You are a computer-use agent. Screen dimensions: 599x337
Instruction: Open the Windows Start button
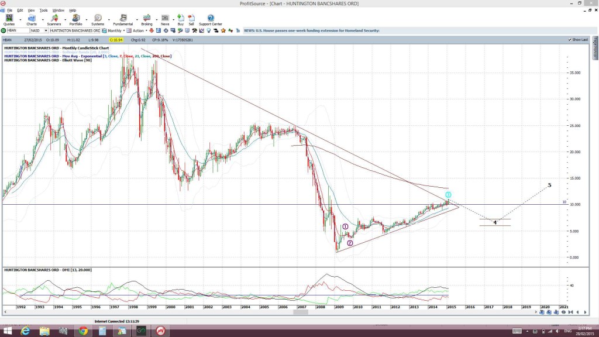(x=7, y=331)
